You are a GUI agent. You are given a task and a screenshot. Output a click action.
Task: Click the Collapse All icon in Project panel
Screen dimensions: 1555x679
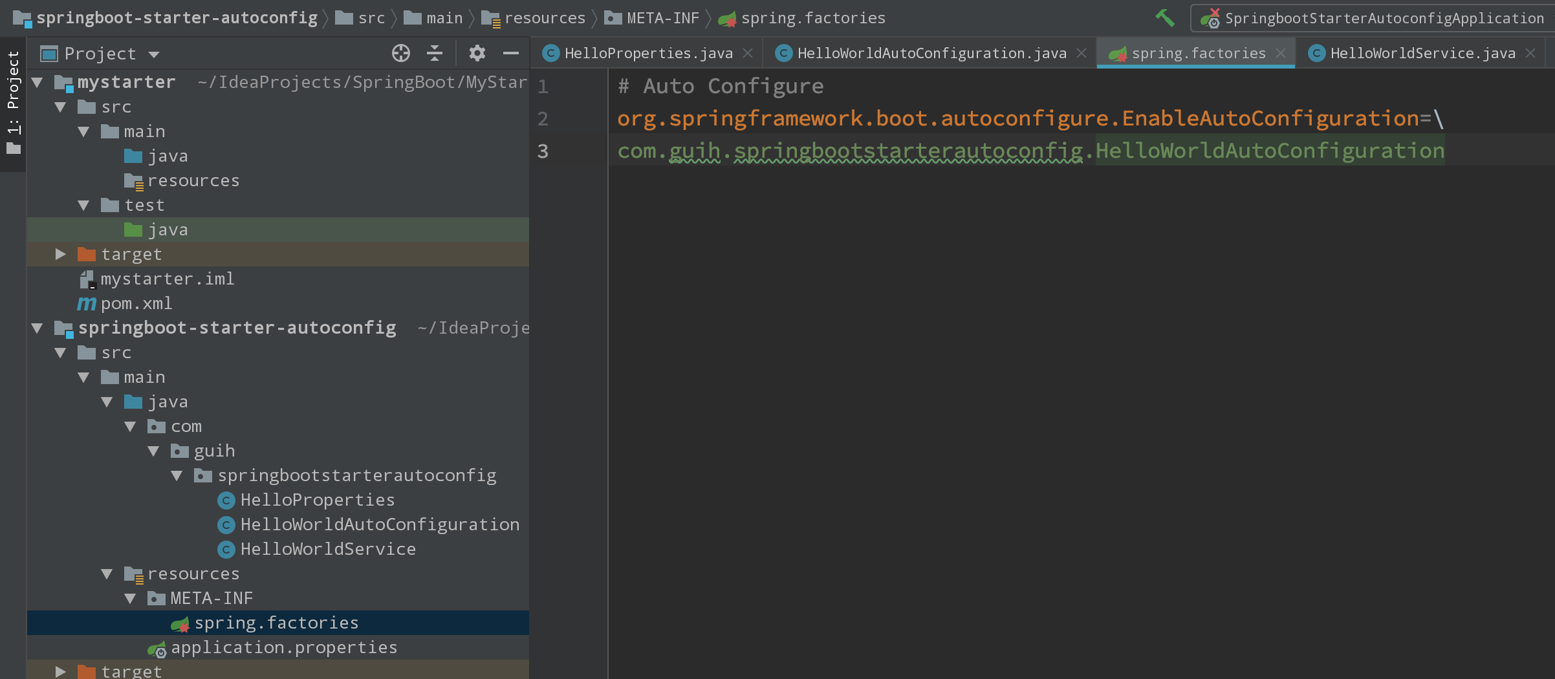point(435,53)
